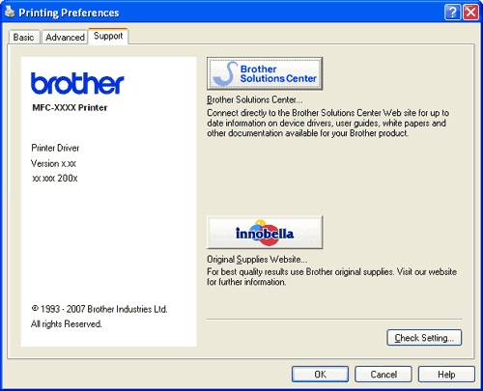Click the 'Original Supplies Website...' text label
Image resolution: width=483 pixels, height=391 pixels.
point(257,260)
